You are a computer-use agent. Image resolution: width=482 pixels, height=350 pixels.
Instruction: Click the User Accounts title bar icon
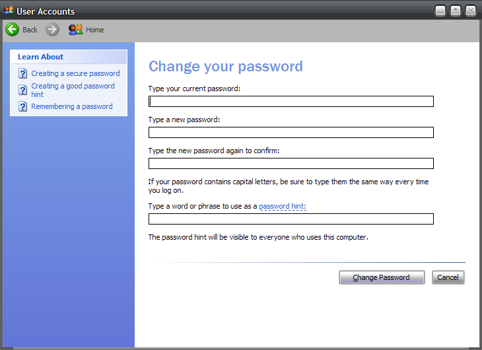click(9, 11)
